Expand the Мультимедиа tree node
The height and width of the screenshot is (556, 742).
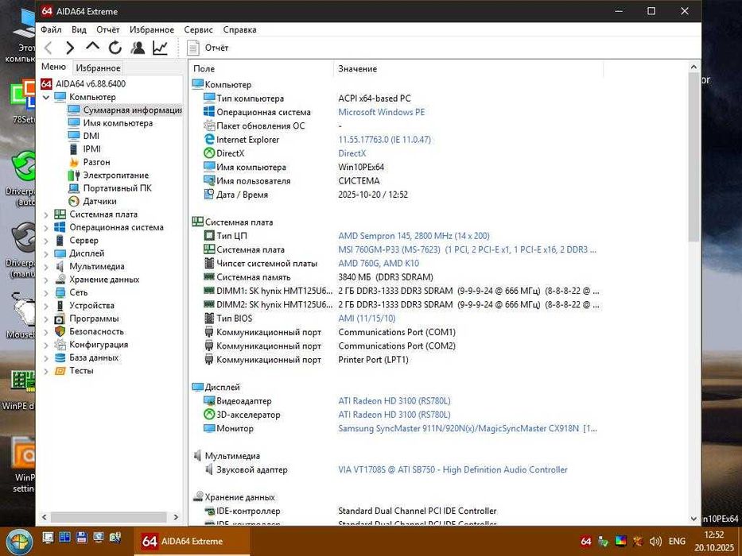[x=46, y=267]
